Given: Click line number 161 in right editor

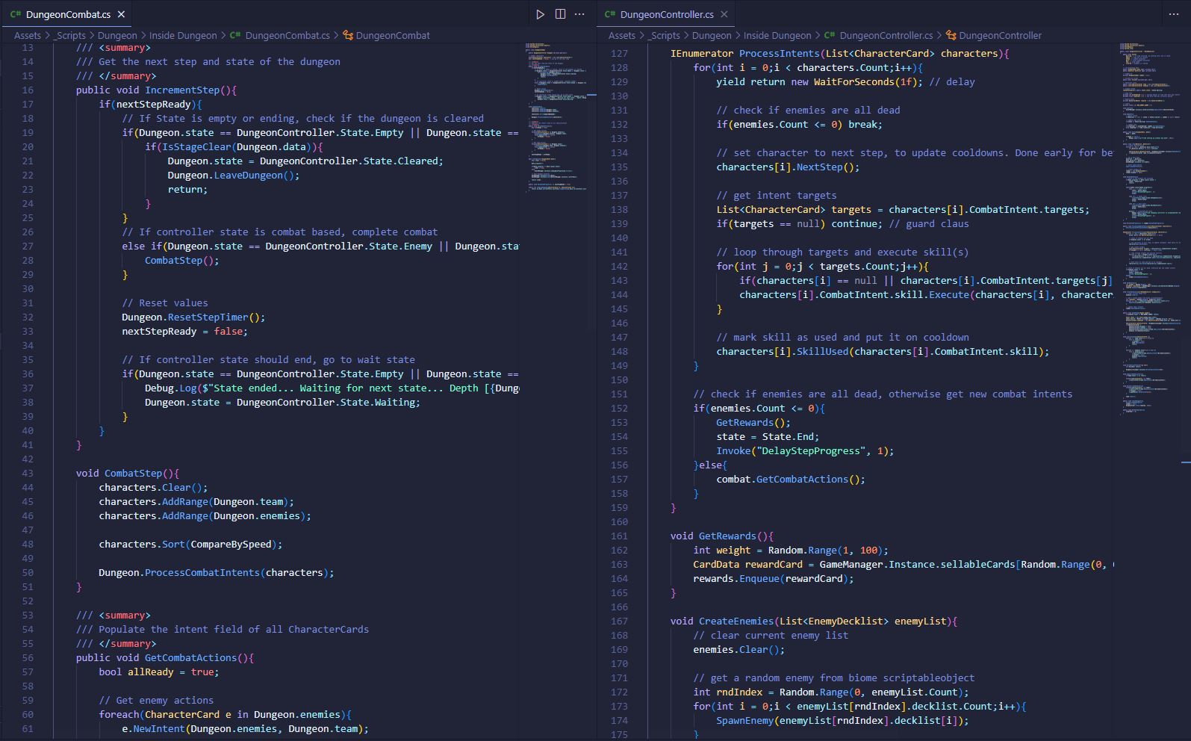Looking at the screenshot, I should (619, 536).
